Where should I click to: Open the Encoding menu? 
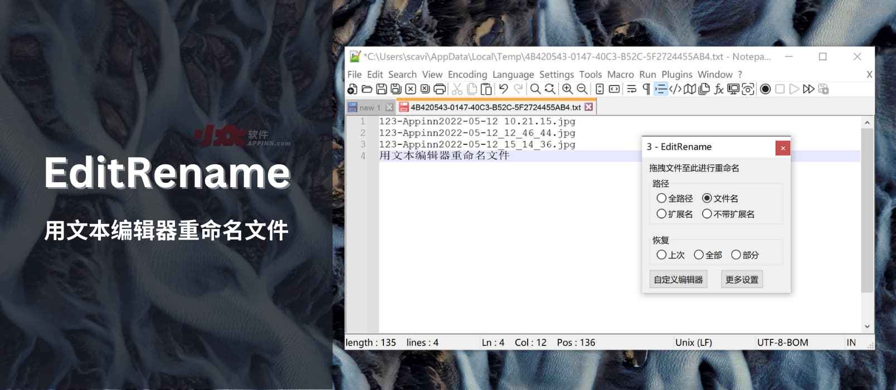467,75
